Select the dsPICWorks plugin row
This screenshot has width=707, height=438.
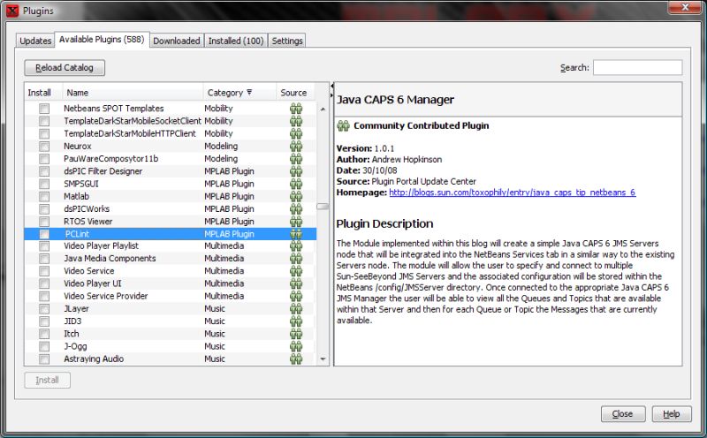(x=171, y=209)
